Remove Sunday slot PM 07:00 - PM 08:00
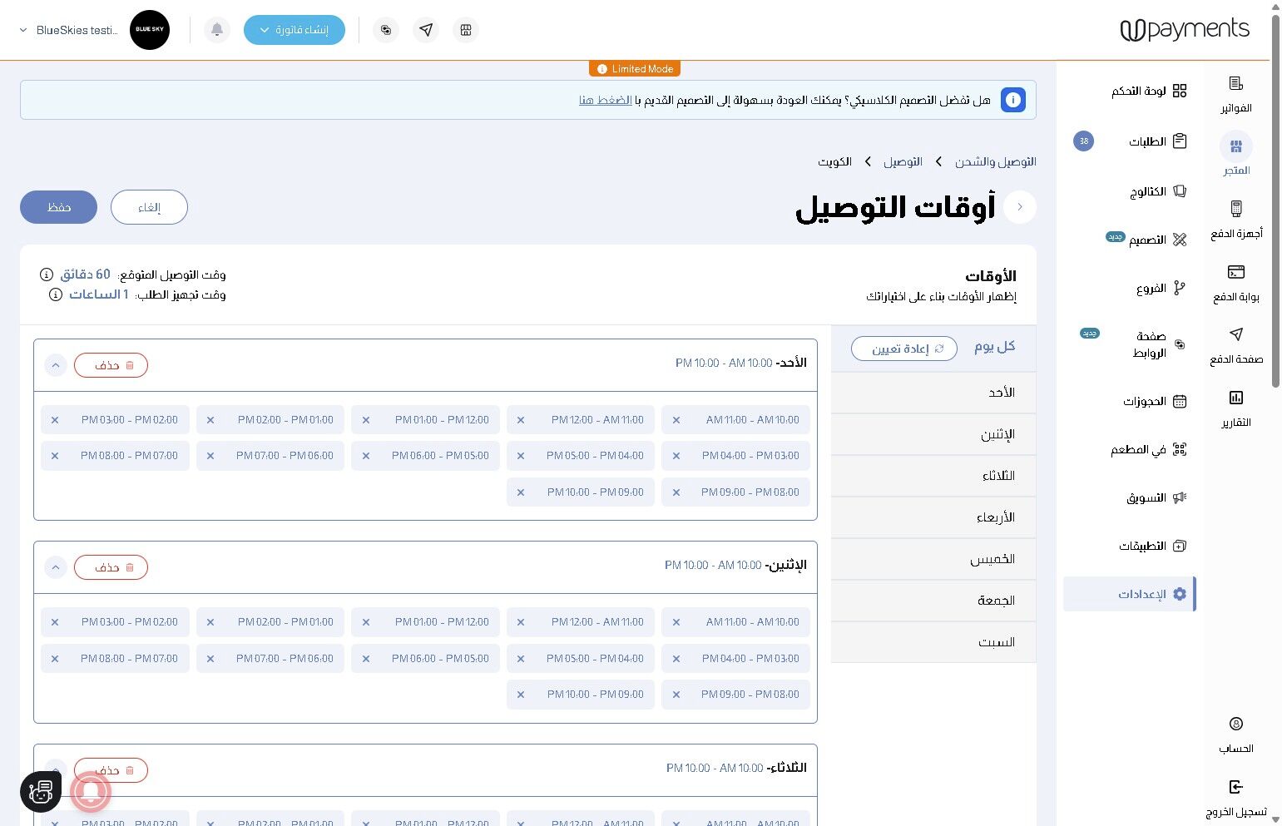The image size is (1282, 826). tap(55, 456)
